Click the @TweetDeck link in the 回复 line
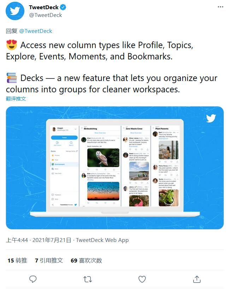The width and height of the screenshot is (230, 289). click(x=35, y=31)
